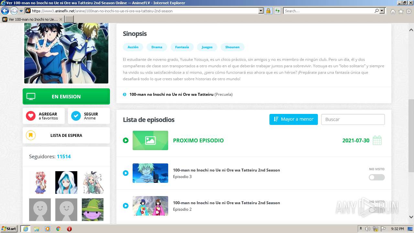Click the search magnifier icon
Screen dimensions: 414x233
pos(376,11)
